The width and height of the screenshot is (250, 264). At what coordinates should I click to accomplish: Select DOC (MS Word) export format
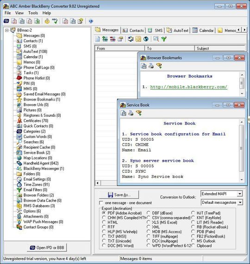pos(104,245)
